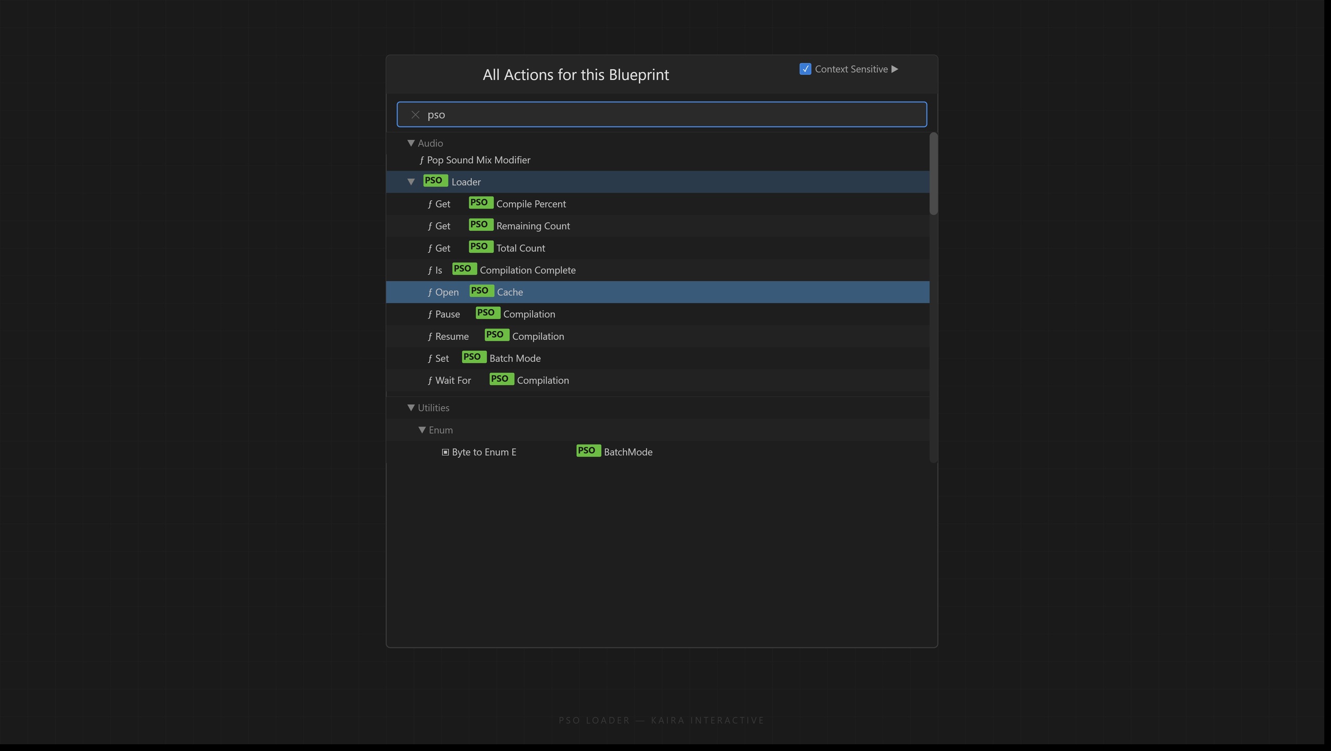This screenshot has width=1331, height=751.
Task: Choose the Open PSO Cache action
Action: pyautogui.click(x=657, y=292)
